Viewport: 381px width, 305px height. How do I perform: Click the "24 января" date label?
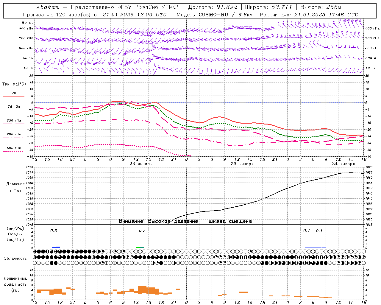[343, 164]
